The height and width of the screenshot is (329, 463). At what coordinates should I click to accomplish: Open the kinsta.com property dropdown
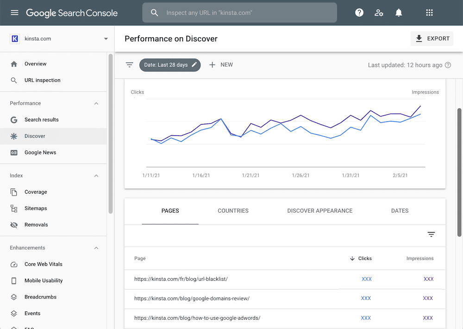(106, 39)
